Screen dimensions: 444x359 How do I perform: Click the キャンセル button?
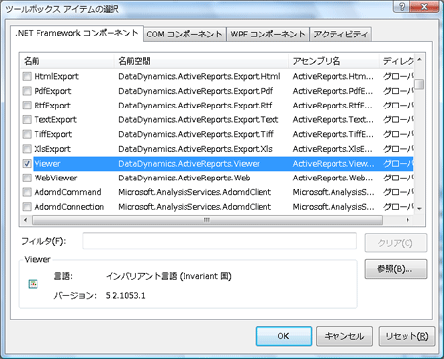pos(344,336)
